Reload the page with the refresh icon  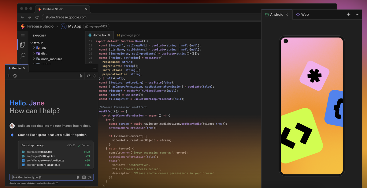(37, 17)
